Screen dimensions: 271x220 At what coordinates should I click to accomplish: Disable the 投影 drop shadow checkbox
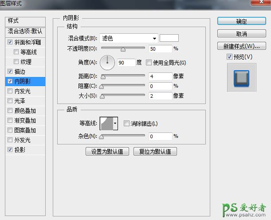click(11, 150)
